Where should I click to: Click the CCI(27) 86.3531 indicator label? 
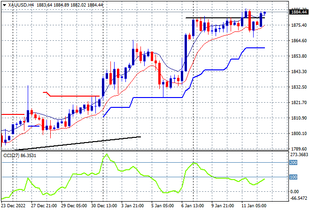point(20,156)
